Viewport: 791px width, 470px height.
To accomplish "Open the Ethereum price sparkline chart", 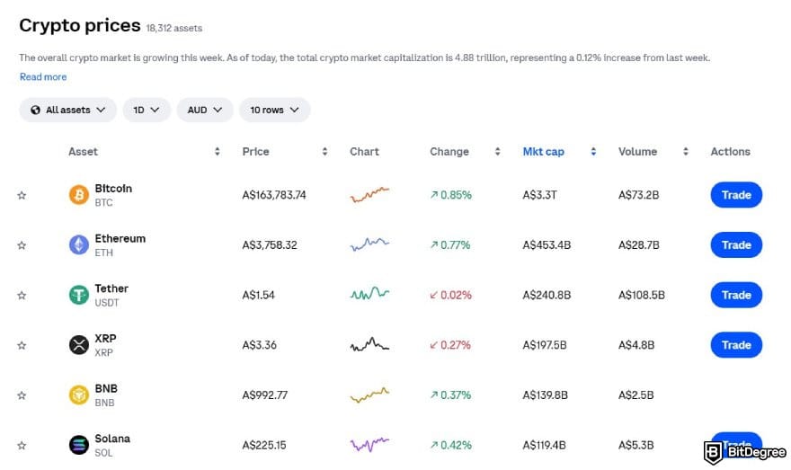I will click(x=369, y=244).
